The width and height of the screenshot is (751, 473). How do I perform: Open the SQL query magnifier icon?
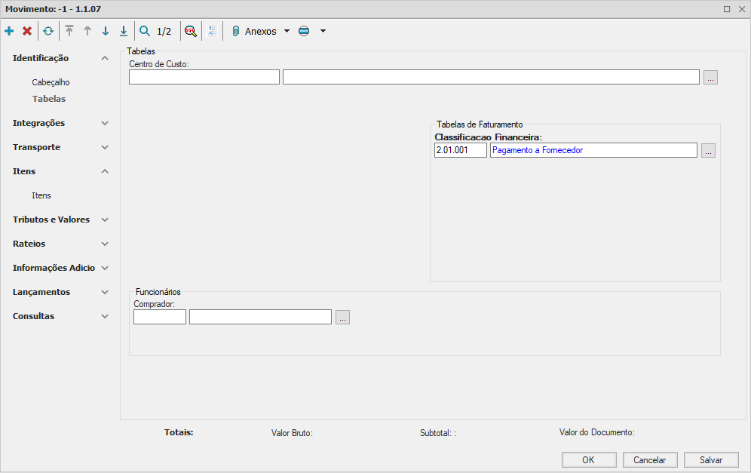(x=191, y=32)
